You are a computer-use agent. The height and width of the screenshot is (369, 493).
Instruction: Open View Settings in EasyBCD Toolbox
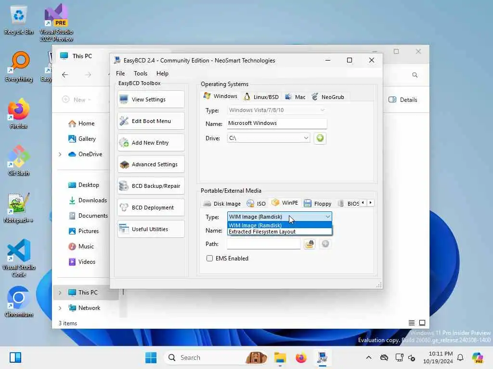coord(151,99)
